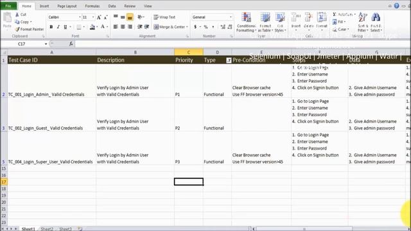The width and height of the screenshot is (411, 231).
Task: Switch to the Page Layout tab
Action: (x=67, y=6)
